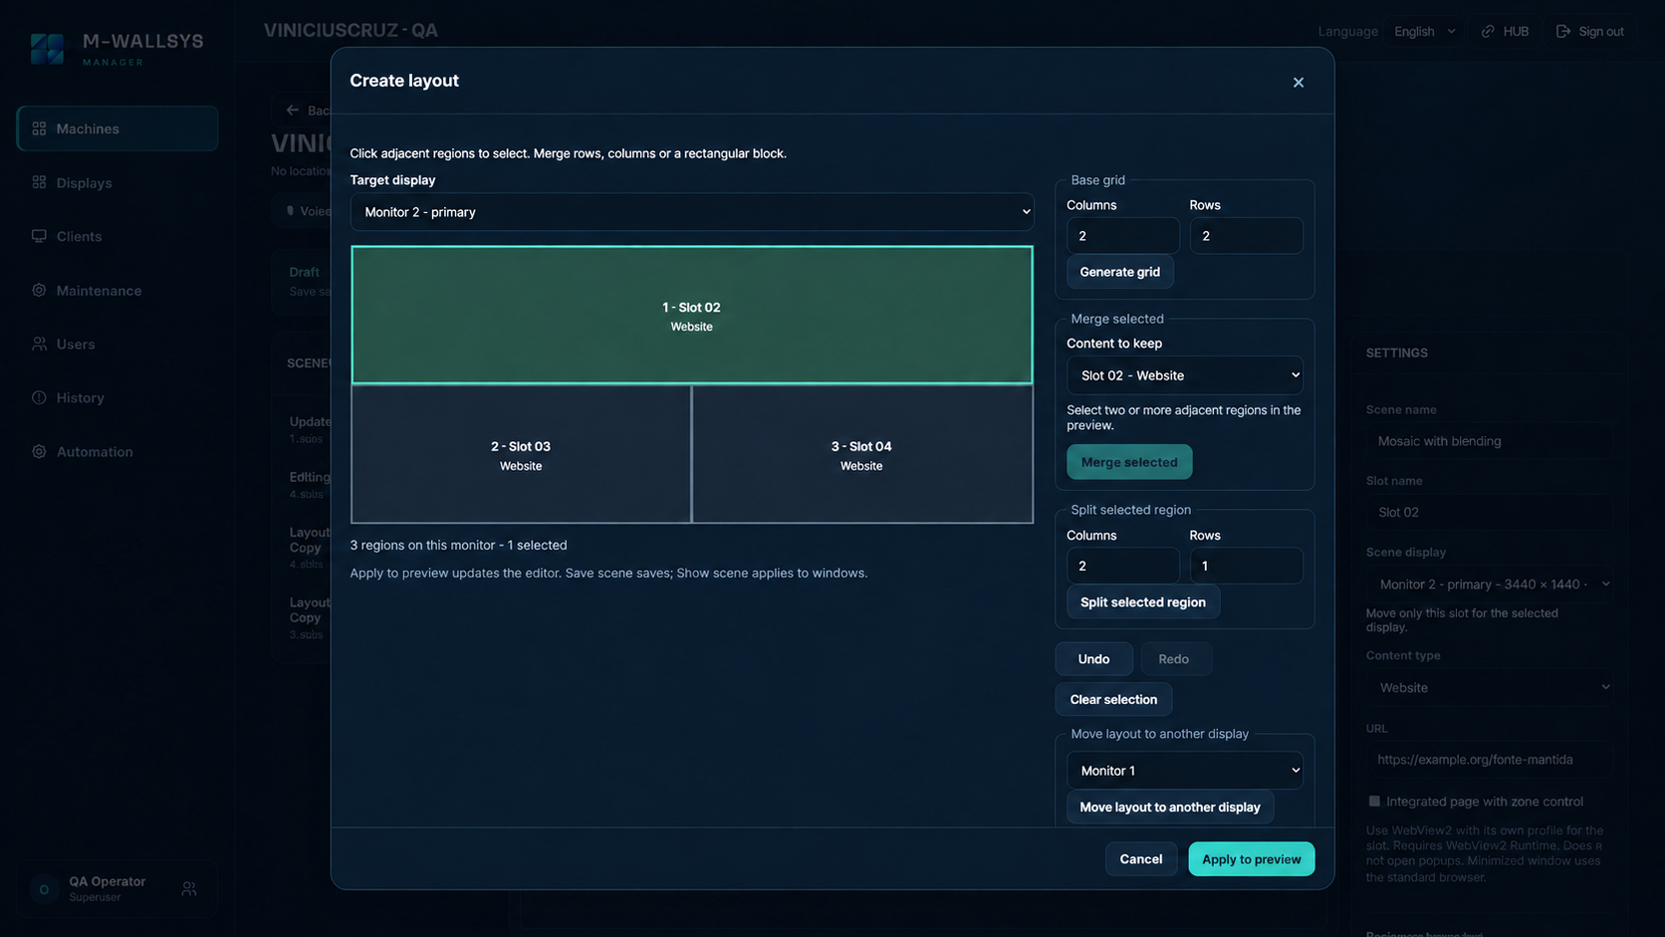Click the Back arrow icon behind dialog

click(x=292, y=110)
